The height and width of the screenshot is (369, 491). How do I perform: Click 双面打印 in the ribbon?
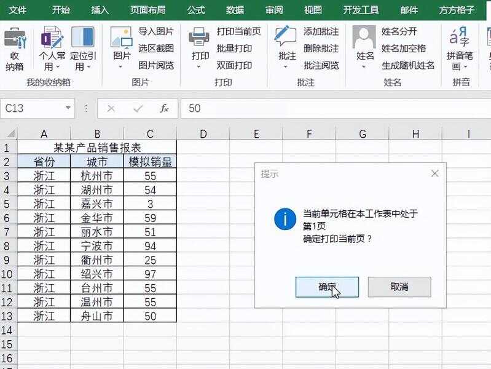pos(234,65)
